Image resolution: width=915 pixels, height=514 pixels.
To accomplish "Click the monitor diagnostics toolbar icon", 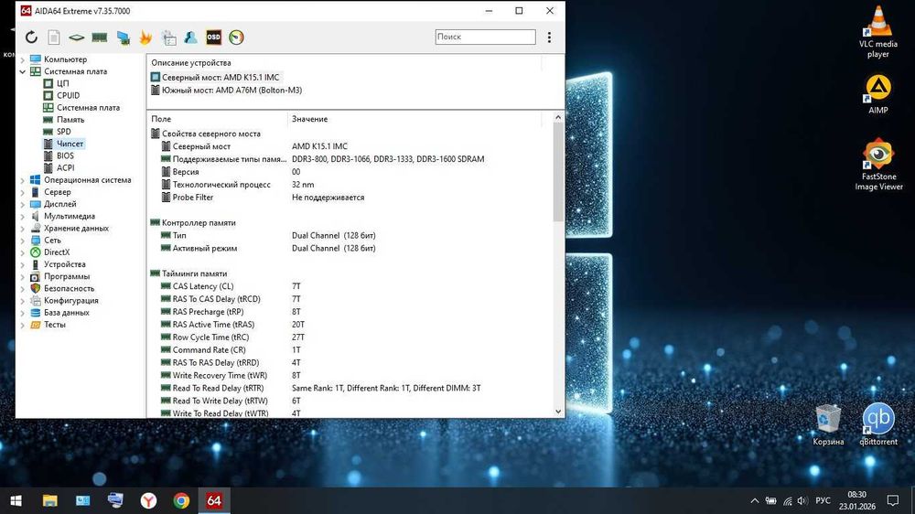I will 123,37.
